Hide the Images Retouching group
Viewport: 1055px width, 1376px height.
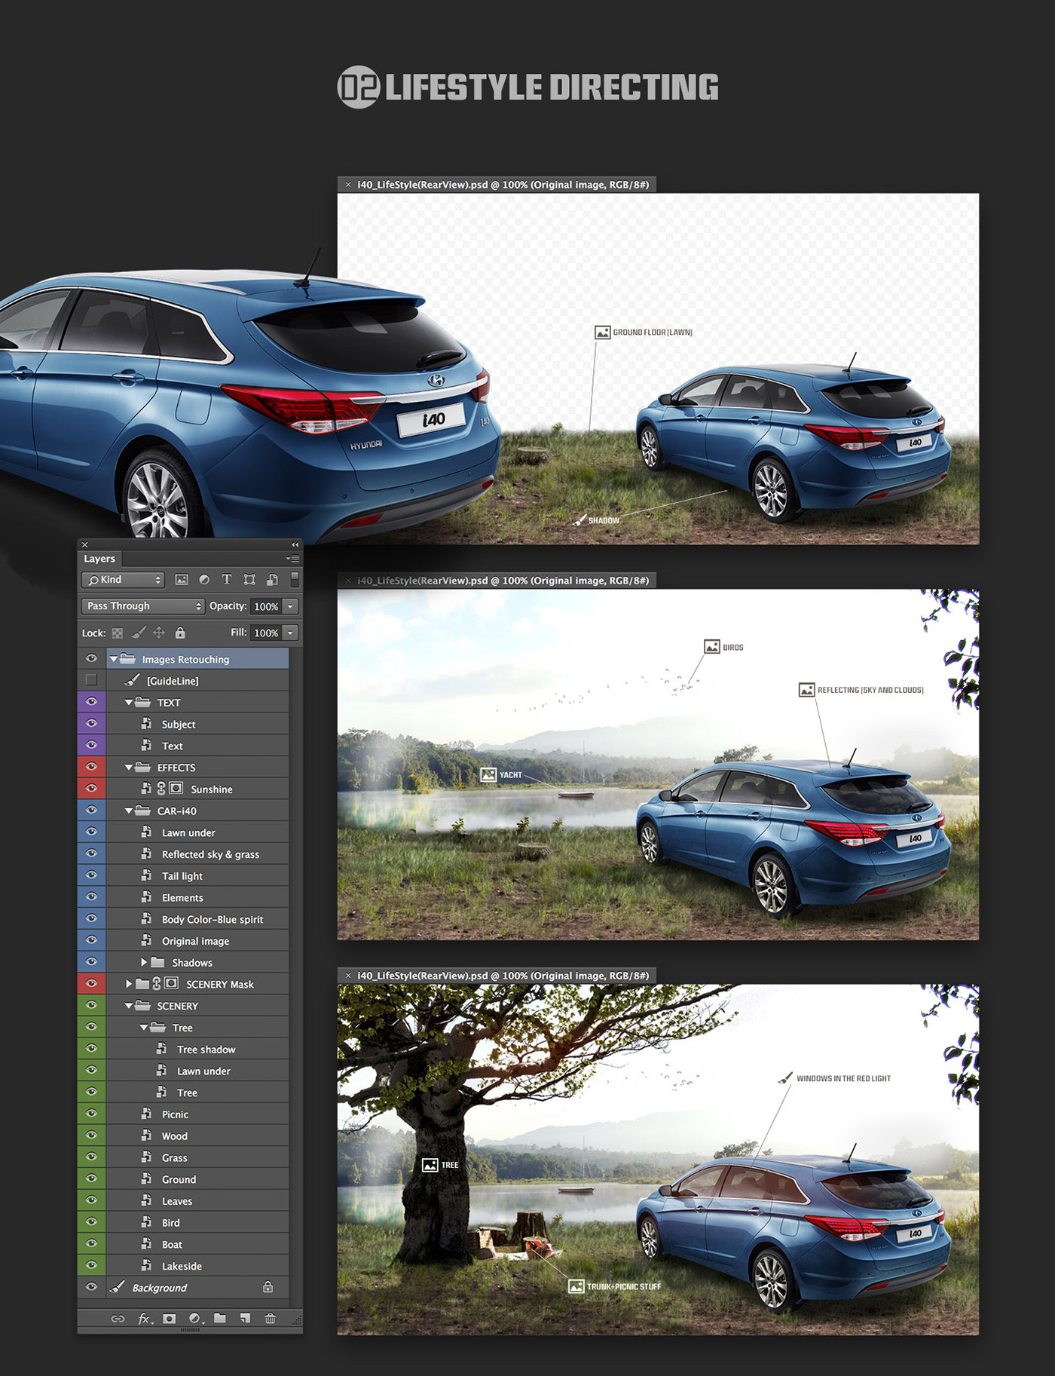pos(91,658)
